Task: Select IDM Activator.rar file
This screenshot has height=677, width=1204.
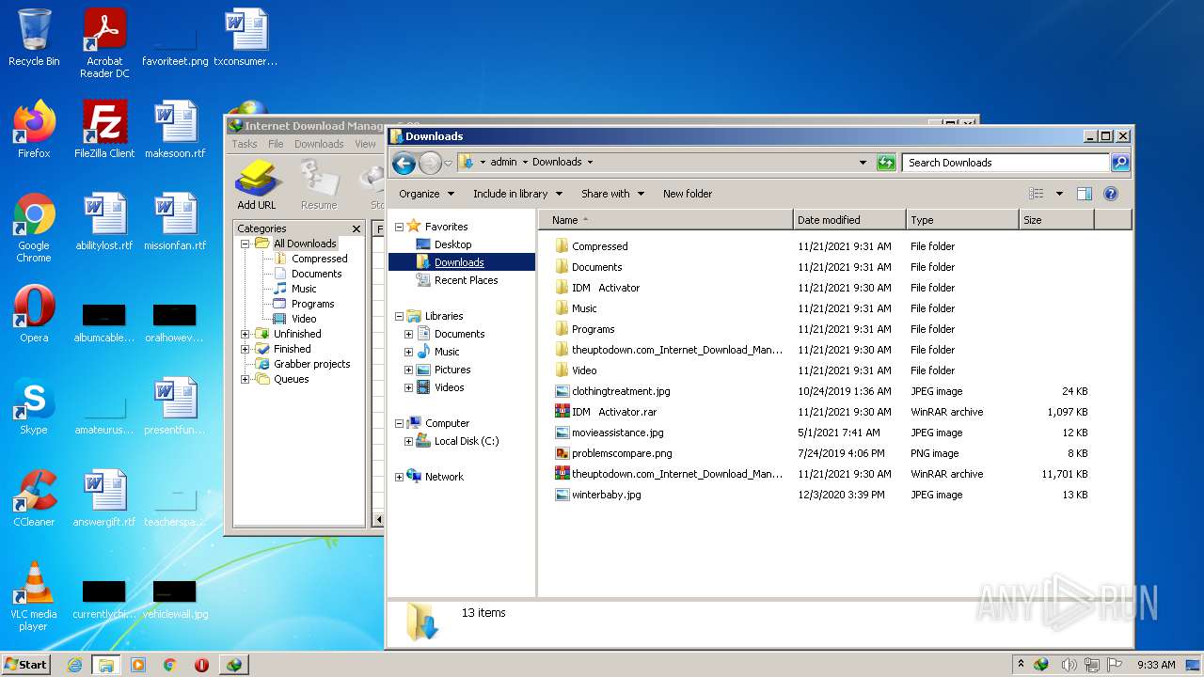Action: coord(614,412)
